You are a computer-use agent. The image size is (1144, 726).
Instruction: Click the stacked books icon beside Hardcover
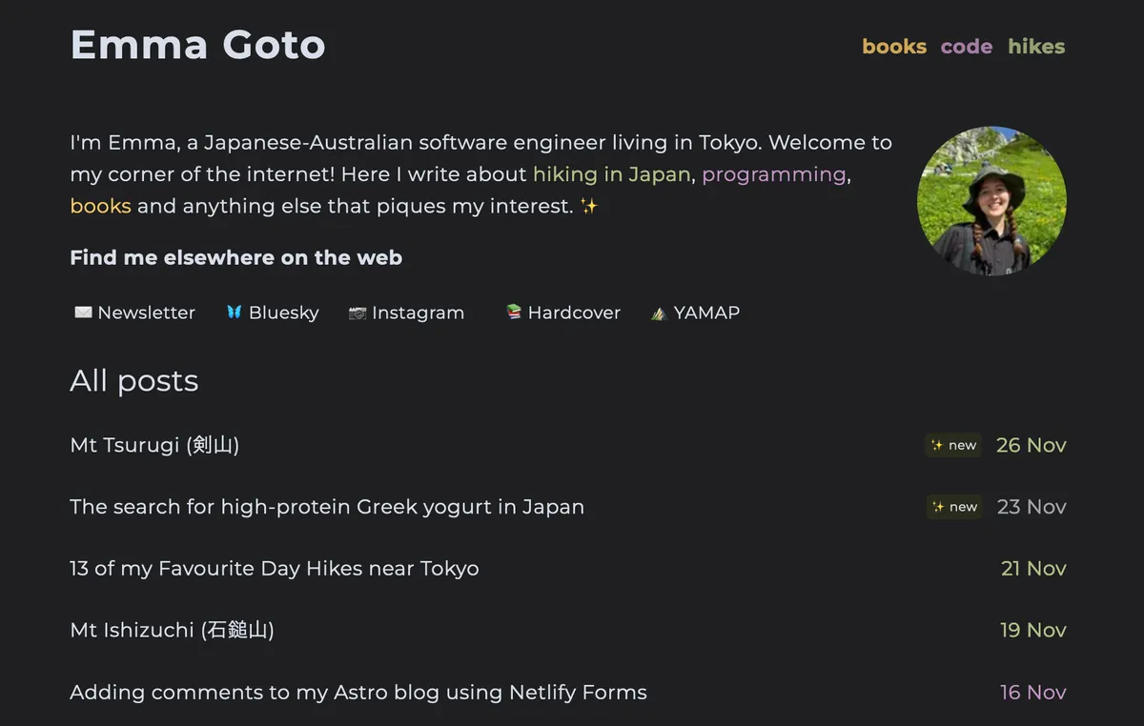point(513,312)
